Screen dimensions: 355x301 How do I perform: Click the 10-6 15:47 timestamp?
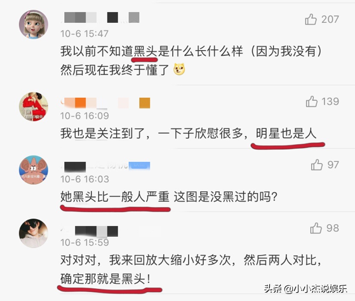tap(84, 34)
